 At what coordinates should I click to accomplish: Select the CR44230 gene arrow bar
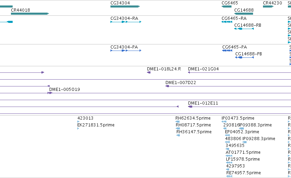tap(268, 6)
